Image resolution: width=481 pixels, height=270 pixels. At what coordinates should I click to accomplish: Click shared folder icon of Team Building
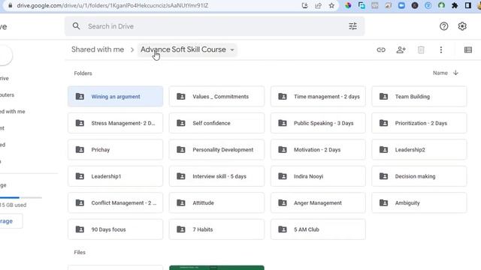pyautogui.click(x=383, y=97)
